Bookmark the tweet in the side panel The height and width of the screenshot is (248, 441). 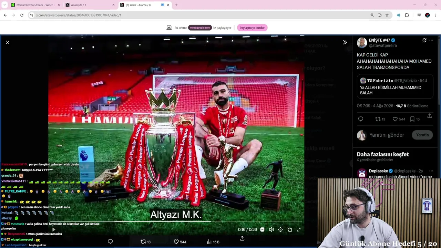pyautogui.click(x=415, y=119)
